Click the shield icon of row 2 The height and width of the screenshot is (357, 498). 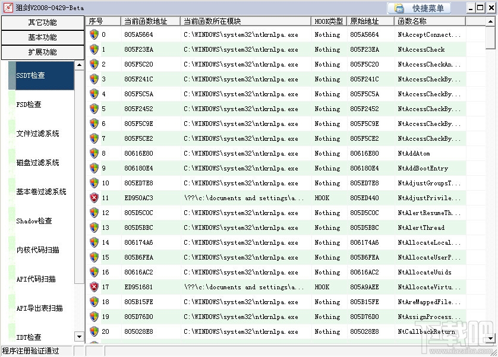94,64
